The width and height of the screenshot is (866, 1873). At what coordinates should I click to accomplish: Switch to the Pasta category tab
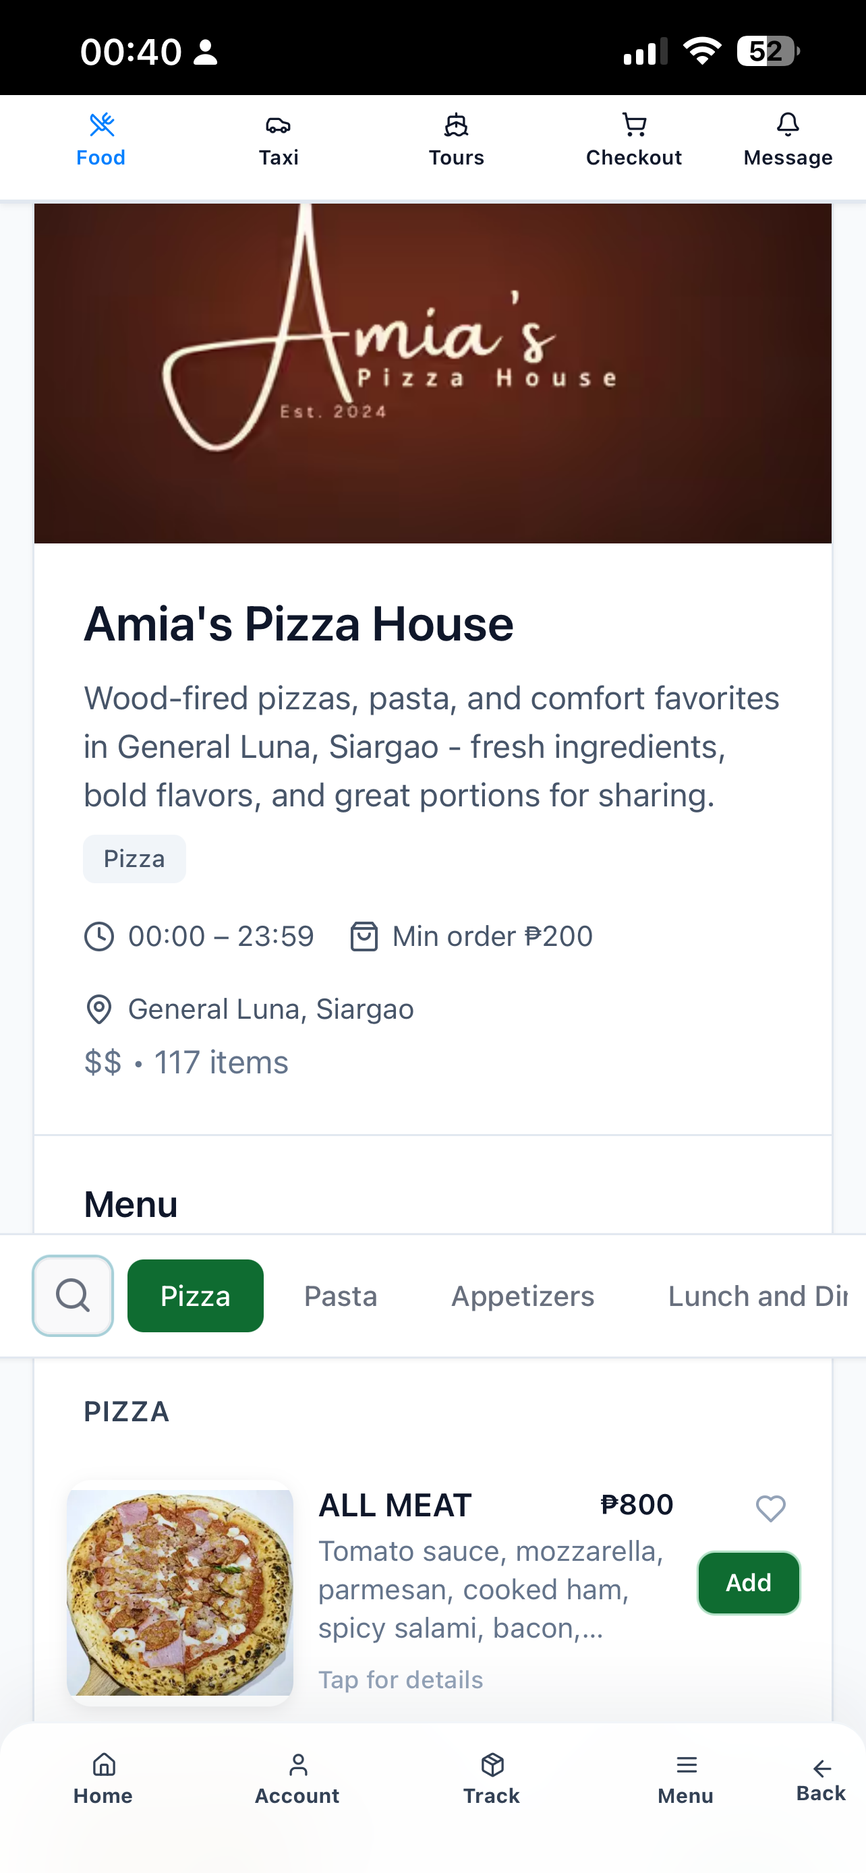pos(341,1296)
